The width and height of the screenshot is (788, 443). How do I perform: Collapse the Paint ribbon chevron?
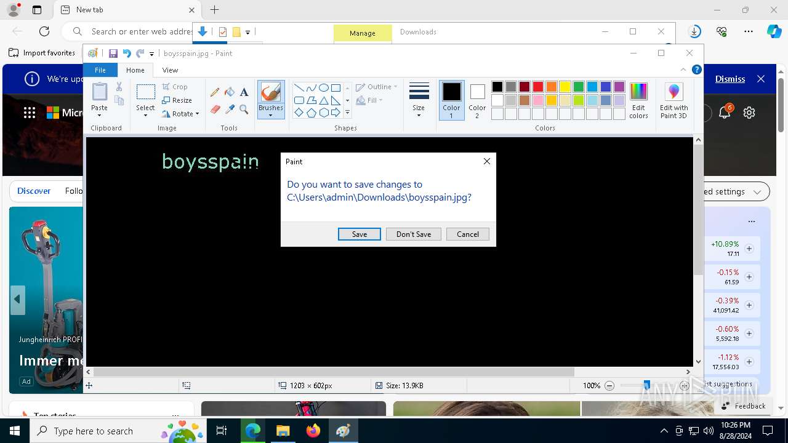[x=683, y=70]
